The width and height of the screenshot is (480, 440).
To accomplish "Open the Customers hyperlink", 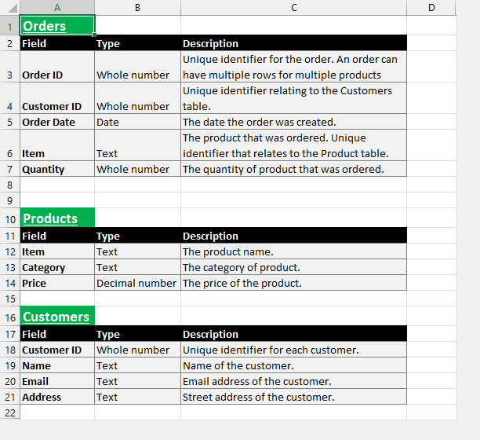I will click(56, 317).
